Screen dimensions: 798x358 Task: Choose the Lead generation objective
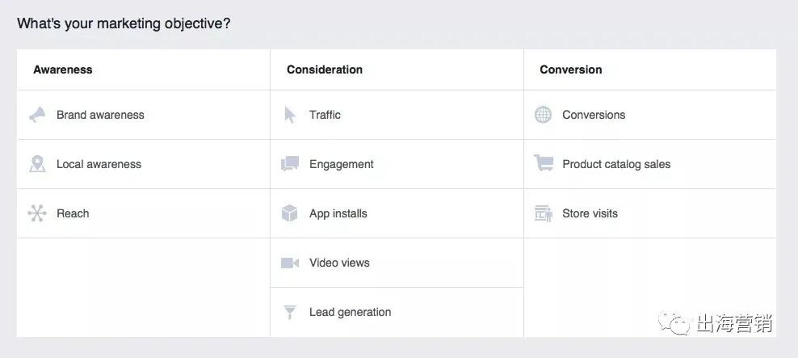[x=350, y=312]
